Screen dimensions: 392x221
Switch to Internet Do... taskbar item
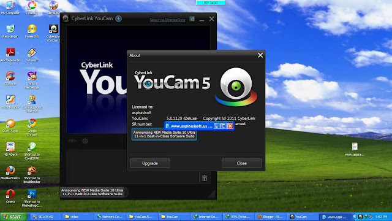pyautogui.click(x=206, y=217)
